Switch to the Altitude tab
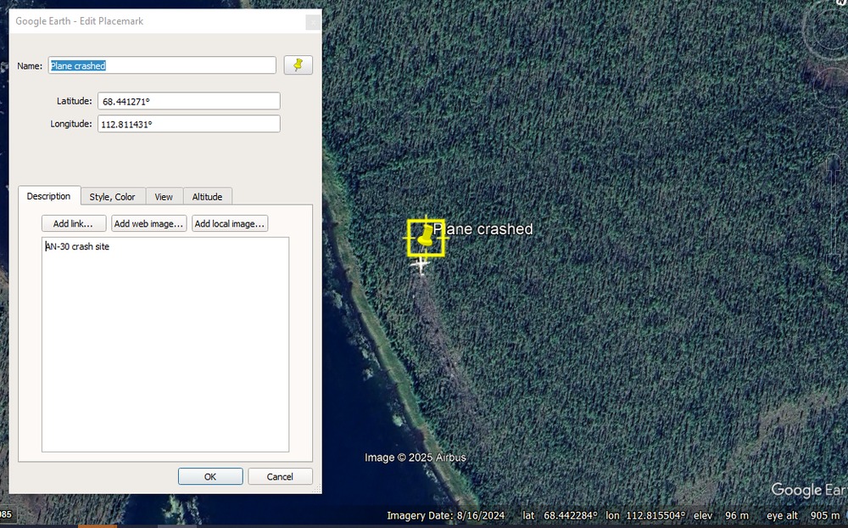The height and width of the screenshot is (528, 848). tap(207, 197)
